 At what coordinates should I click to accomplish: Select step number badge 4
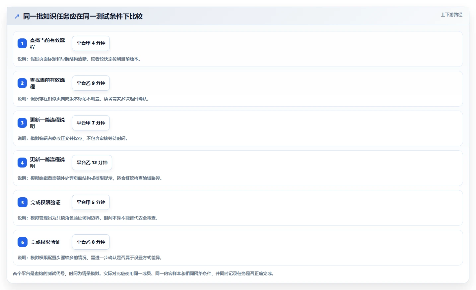click(x=22, y=163)
